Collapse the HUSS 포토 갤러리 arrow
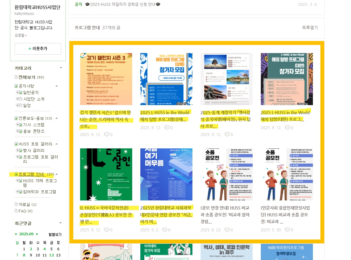351x260 pixels. click(x=57, y=144)
